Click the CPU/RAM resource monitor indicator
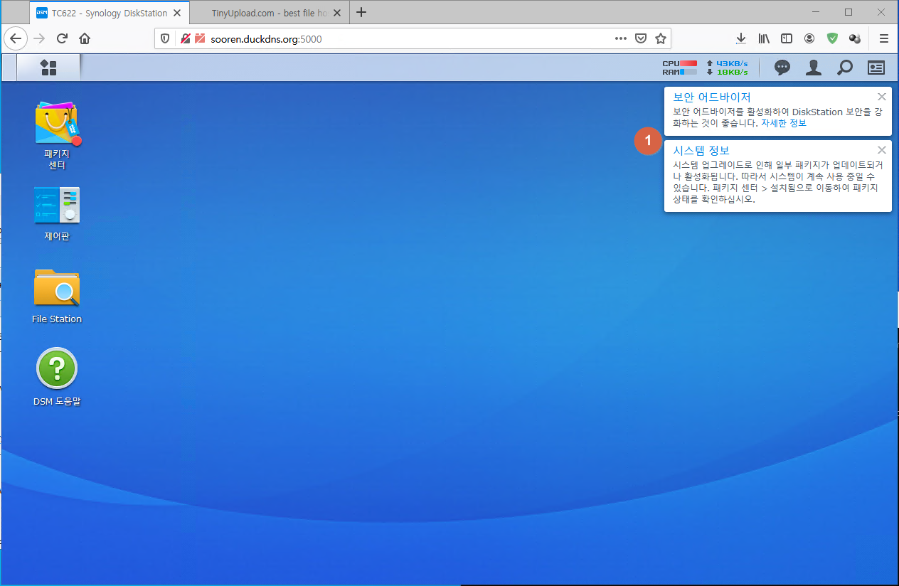 point(679,68)
